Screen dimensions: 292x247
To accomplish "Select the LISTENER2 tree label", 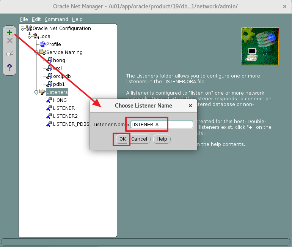I will (x=65, y=116).
